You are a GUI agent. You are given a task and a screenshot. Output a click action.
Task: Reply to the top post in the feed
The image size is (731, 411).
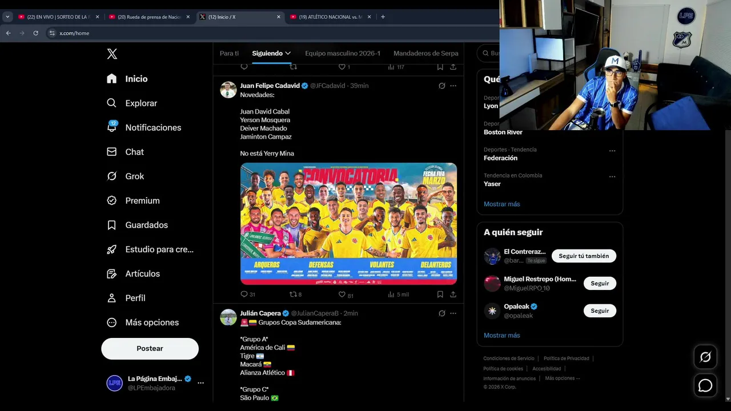pos(244,67)
